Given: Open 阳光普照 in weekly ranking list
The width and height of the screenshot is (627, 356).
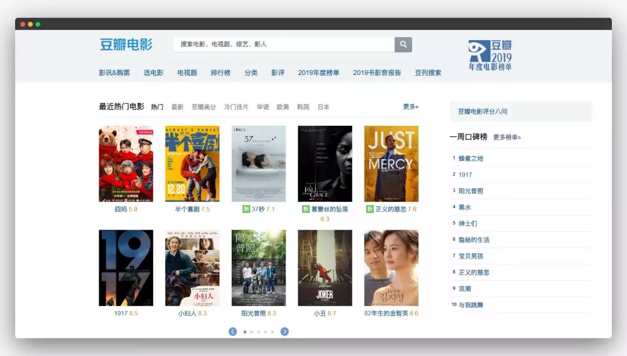Looking at the screenshot, I should (x=471, y=191).
